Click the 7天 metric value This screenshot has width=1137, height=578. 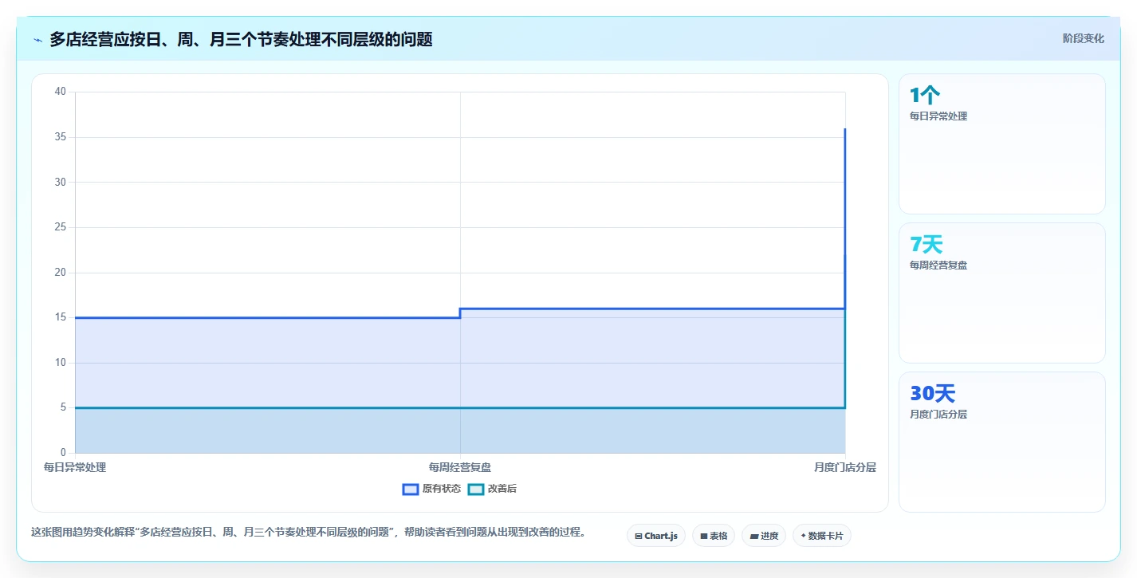pyautogui.click(x=927, y=245)
